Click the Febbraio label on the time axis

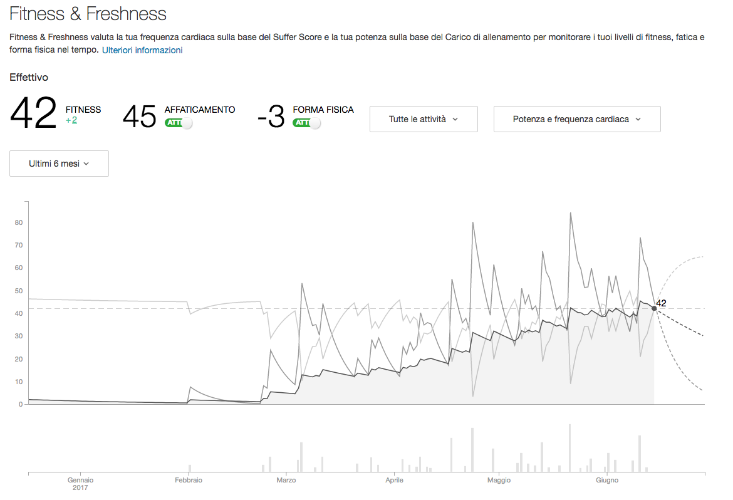click(x=189, y=481)
